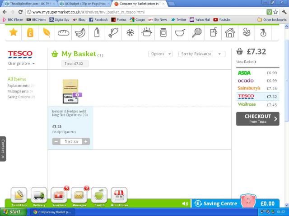Open the bakery bread category
Image resolution: width=289 pixels, height=216 pixels.
pos(63,33)
